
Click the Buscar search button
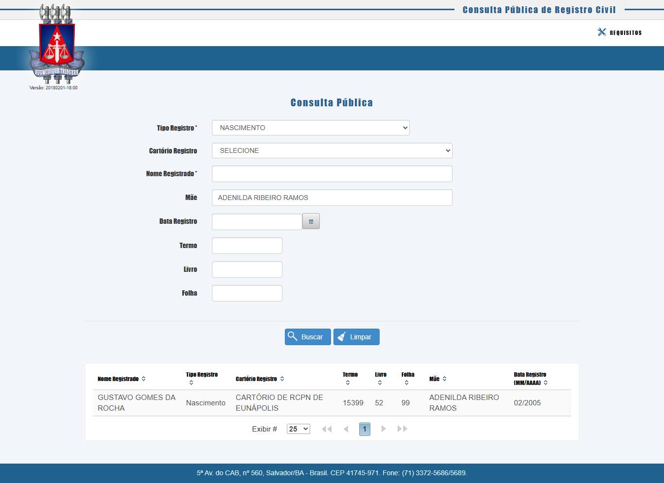click(308, 337)
